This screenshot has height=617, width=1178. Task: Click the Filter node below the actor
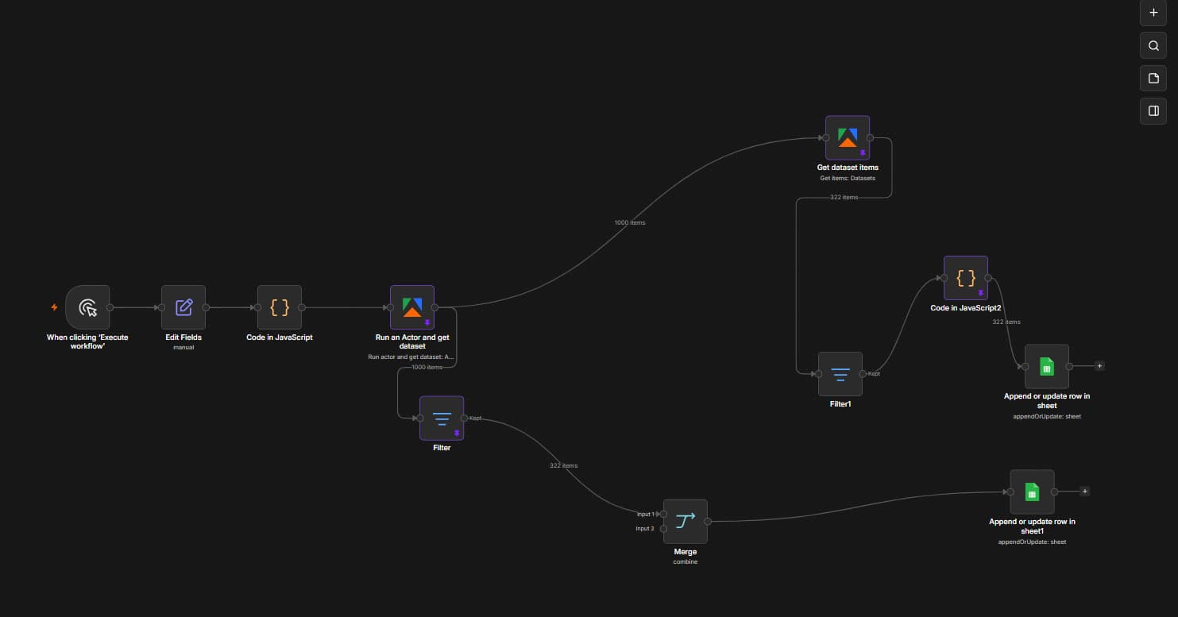tap(442, 418)
